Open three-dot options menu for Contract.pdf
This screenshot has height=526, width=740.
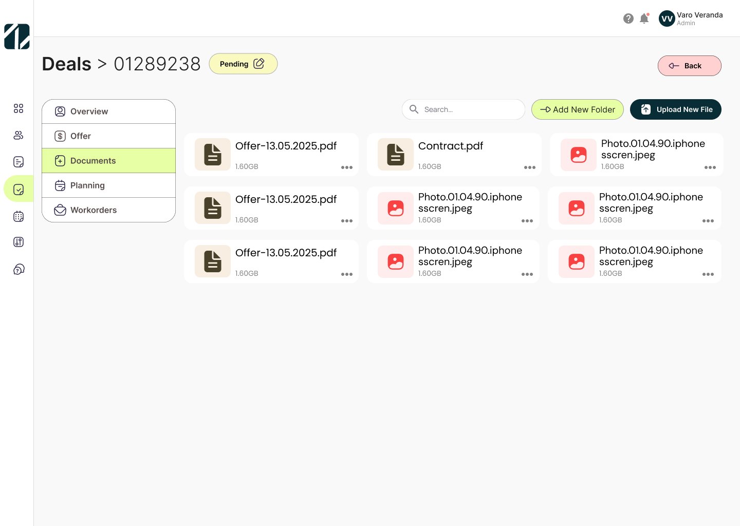[x=529, y=167]
